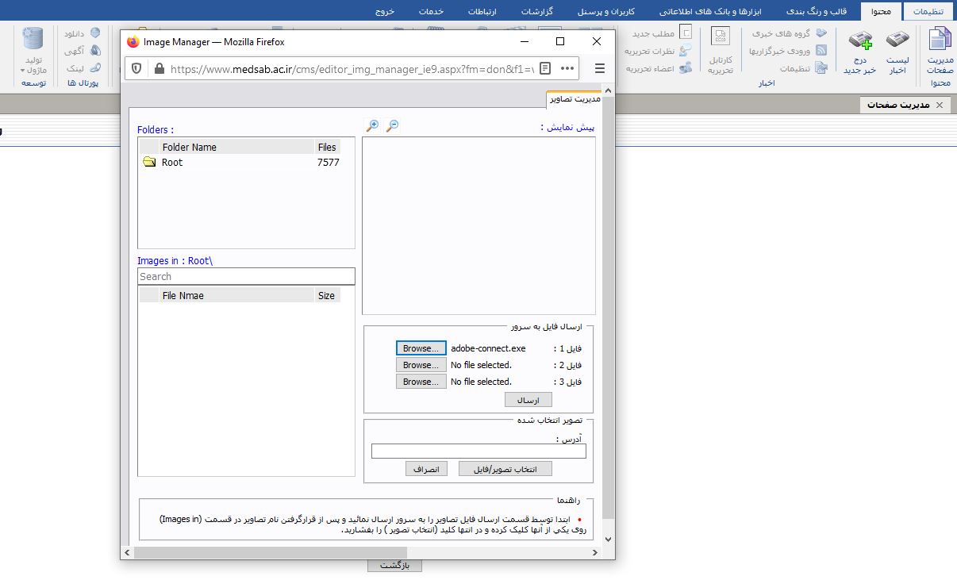The height and width of the screenshot is (580, 957).
Task: Click the انتخاب تصویر/فایل button
Action: tap(505, 469)
